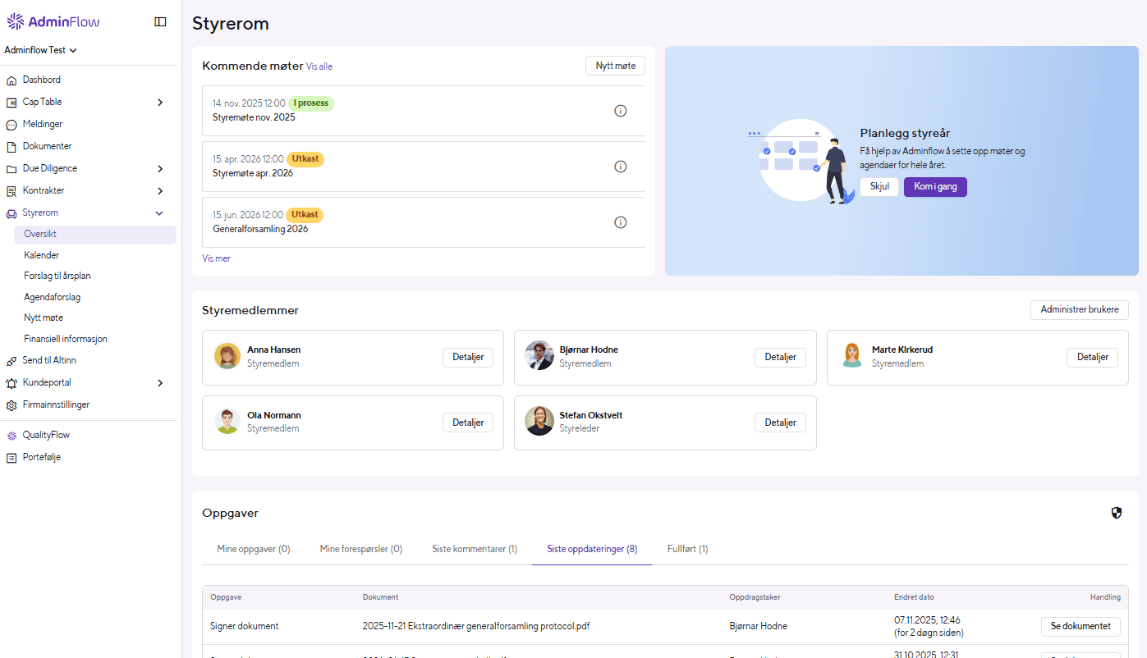Click the AdminFlow logo
This screenshot has width=1147, height=658.
point(53,21)
